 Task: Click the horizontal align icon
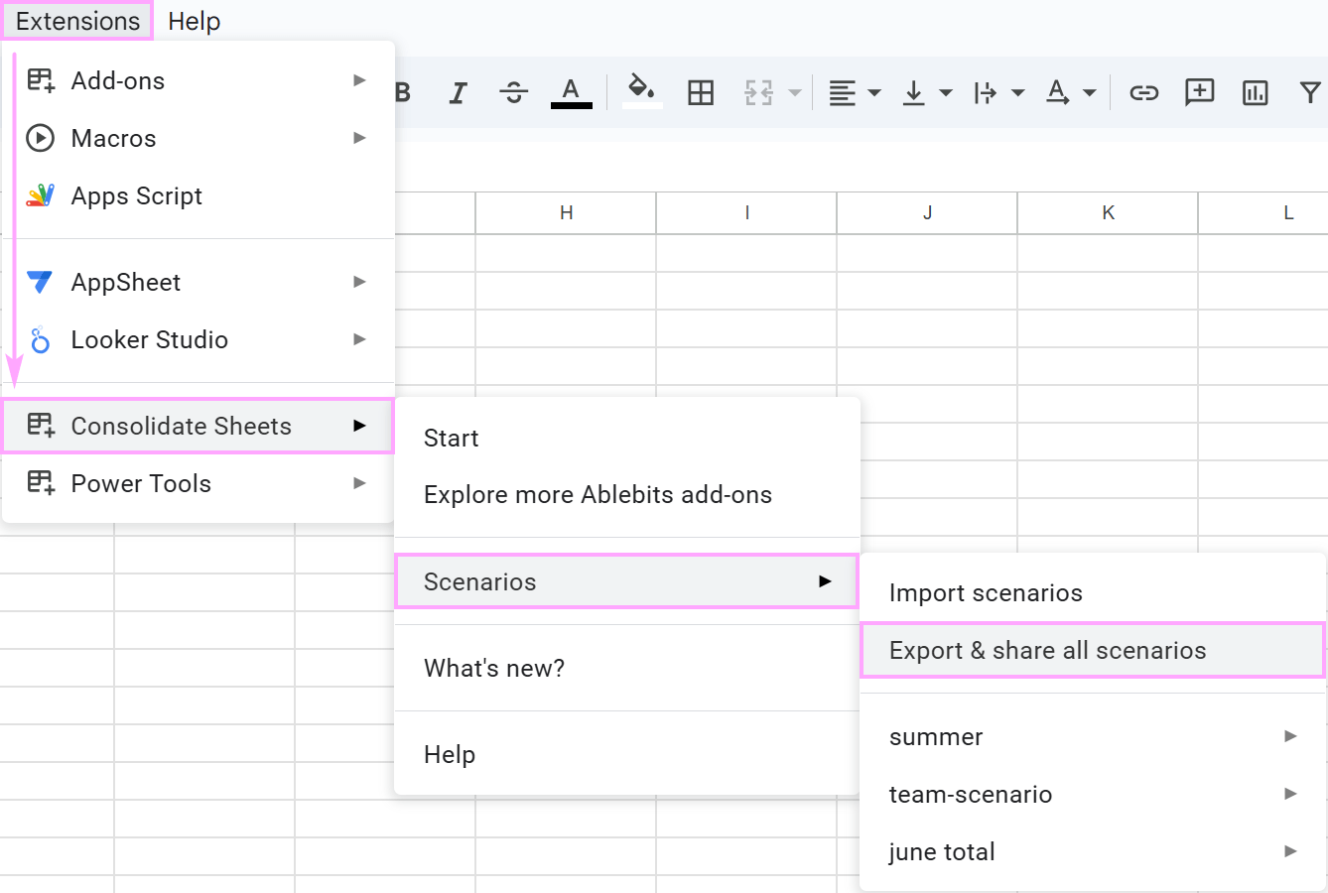click(842, 93)
